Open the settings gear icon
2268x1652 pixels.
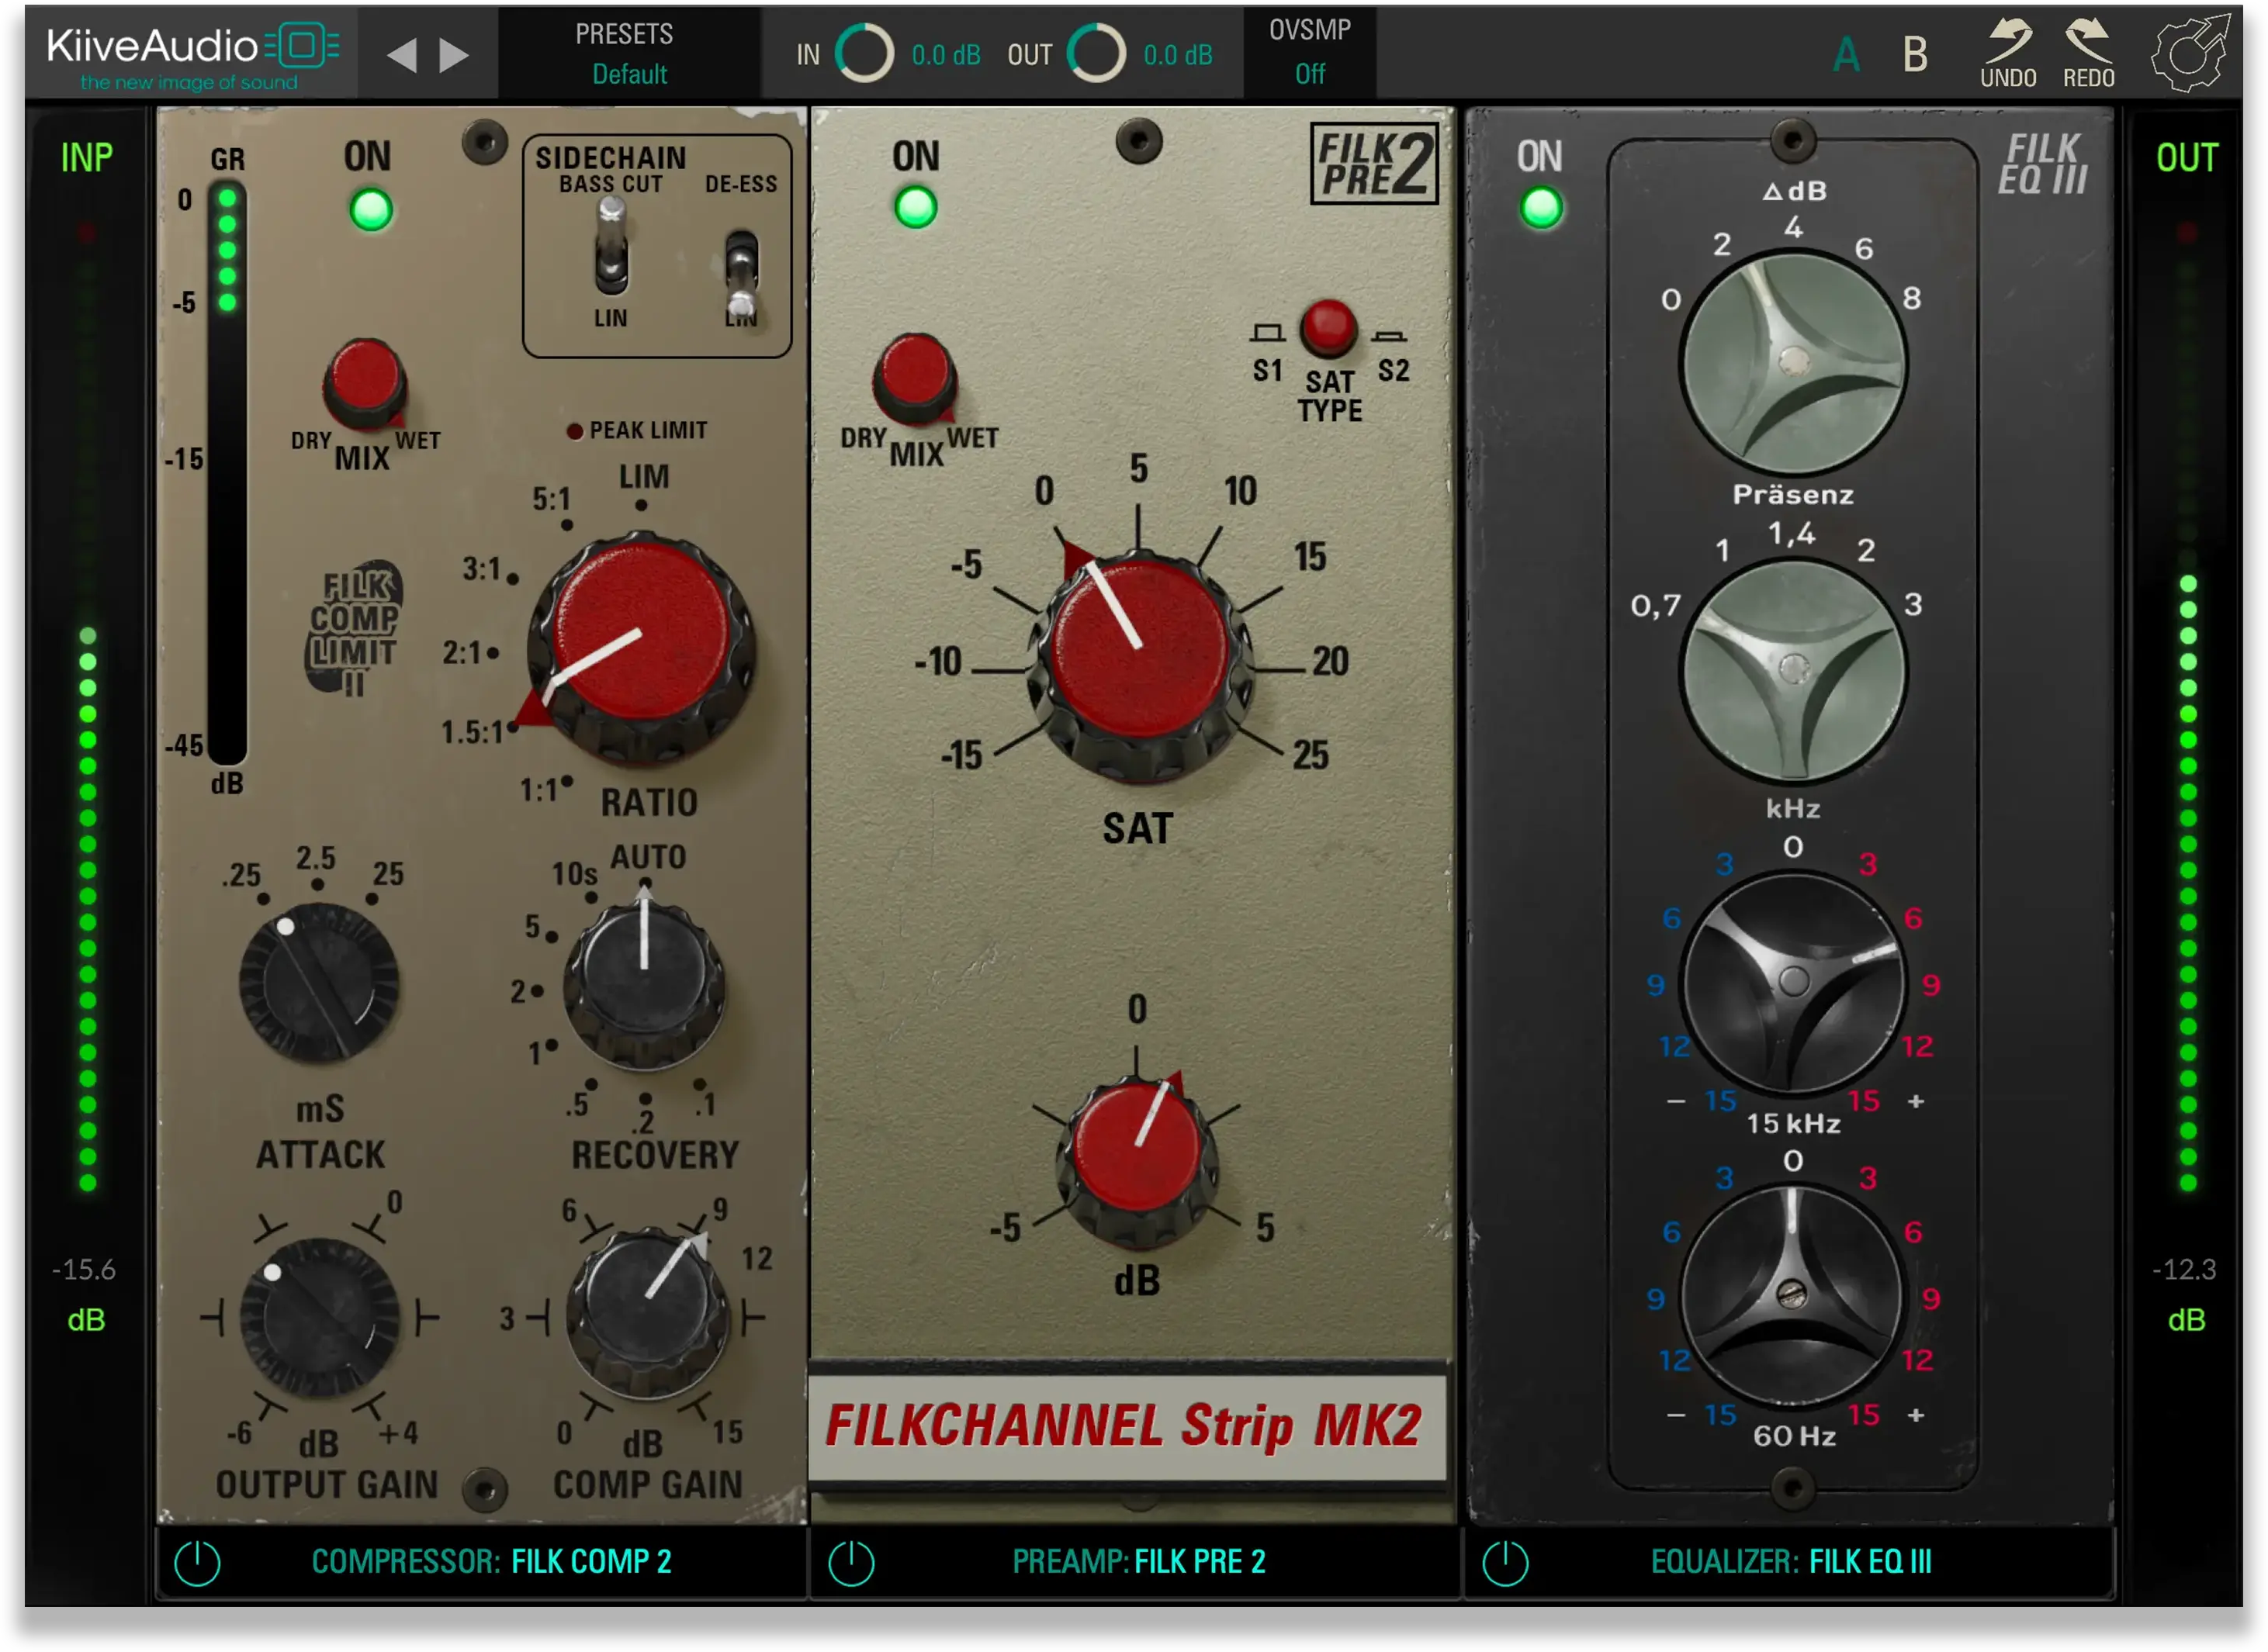pos(2190,53)
